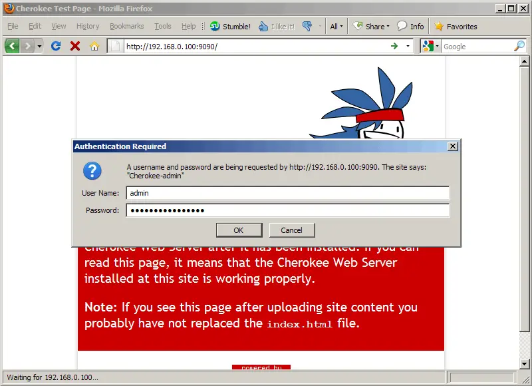Click the Firefox logo in title bar
This screenshot has width=532, height=386.
click(x=9, y=8)
